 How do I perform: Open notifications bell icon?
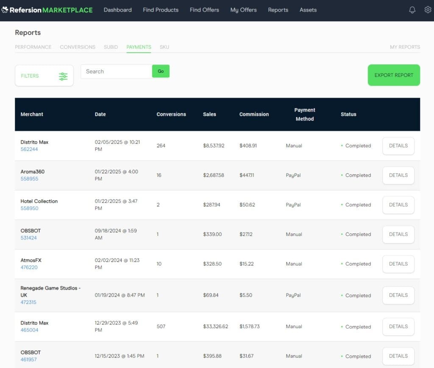tap(412, 10)
